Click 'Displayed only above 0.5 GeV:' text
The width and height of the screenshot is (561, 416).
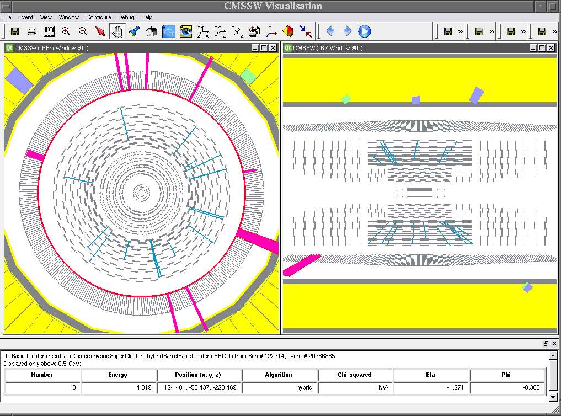pyautogui.click(x=42, y=364)
